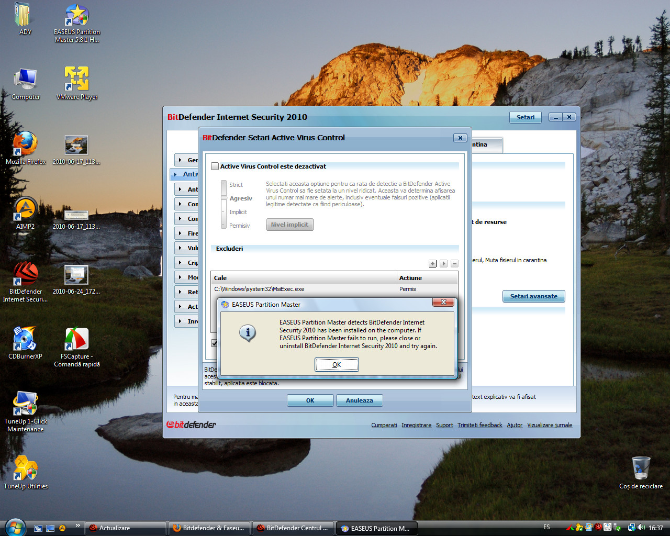
Task: Click the detection level slider handle
Action: (x=224, y=198)
